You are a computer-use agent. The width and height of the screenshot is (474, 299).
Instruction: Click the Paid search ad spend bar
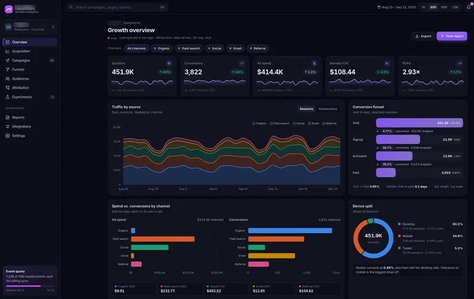tap(162, 239)
